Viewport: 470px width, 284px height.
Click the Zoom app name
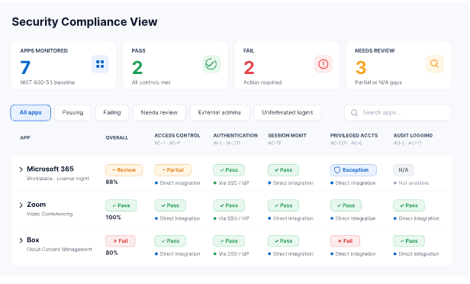37,205
